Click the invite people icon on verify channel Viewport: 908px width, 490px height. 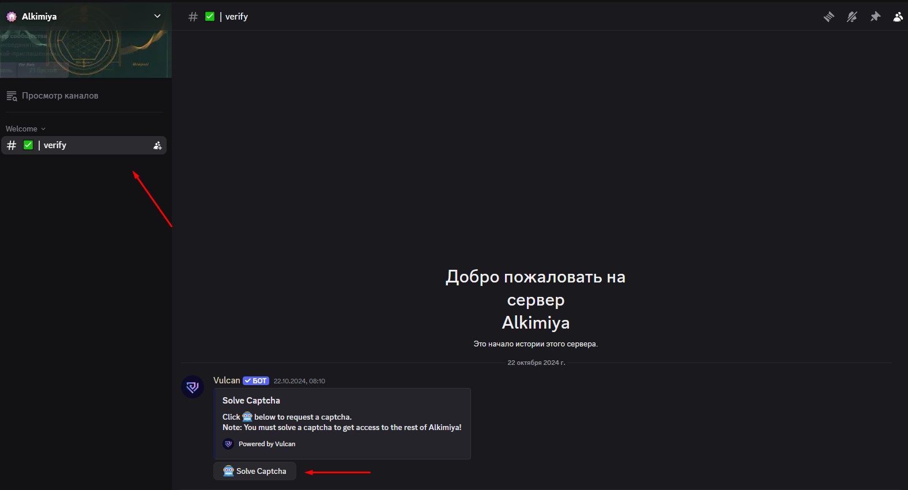point(157,145)
